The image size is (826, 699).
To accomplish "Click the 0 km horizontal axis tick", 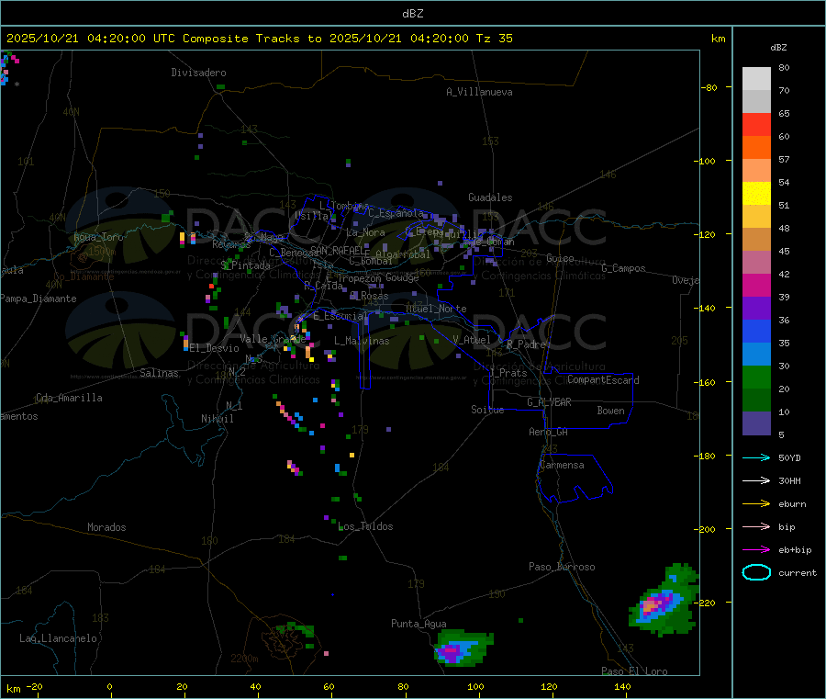I will click(109, 686).
